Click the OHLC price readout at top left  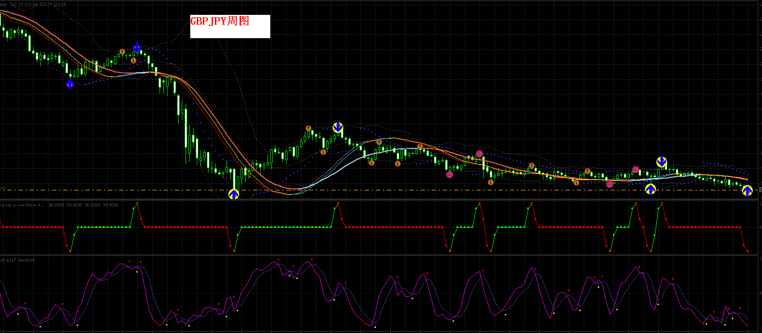pos(37,4)
